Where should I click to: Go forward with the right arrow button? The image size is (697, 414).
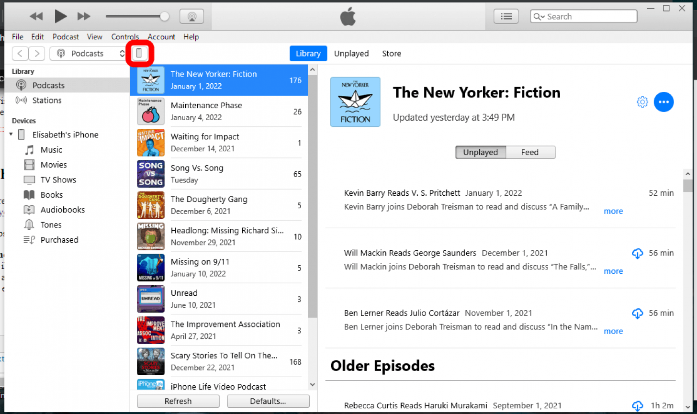click(37, 54)
